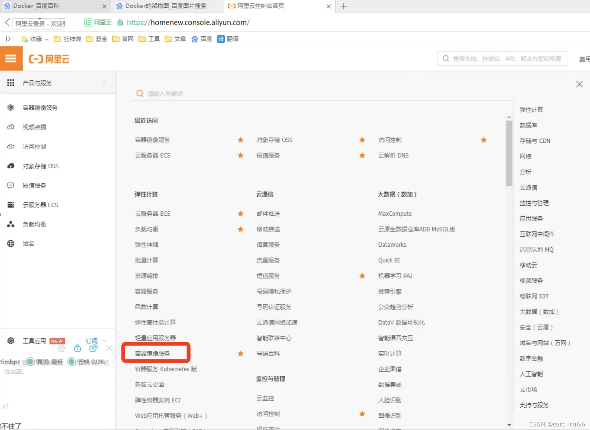Image resolution: width=590 pixels, height=430 pixels.
Task: Unstar 容器镜像服务 in recent visits
Action: 241,140
